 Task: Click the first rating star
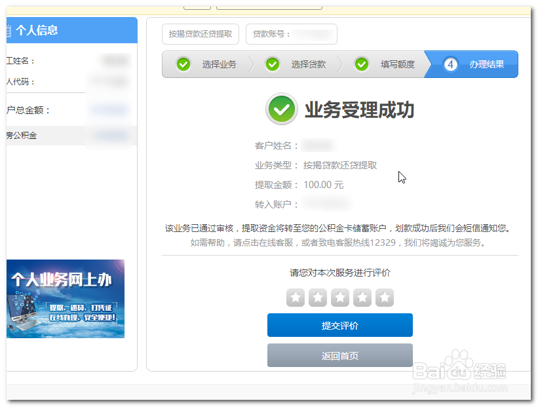[x=296, y=297]
